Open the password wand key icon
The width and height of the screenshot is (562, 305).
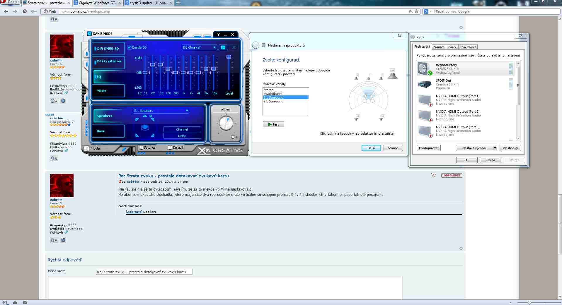click(x=34, y=11)
